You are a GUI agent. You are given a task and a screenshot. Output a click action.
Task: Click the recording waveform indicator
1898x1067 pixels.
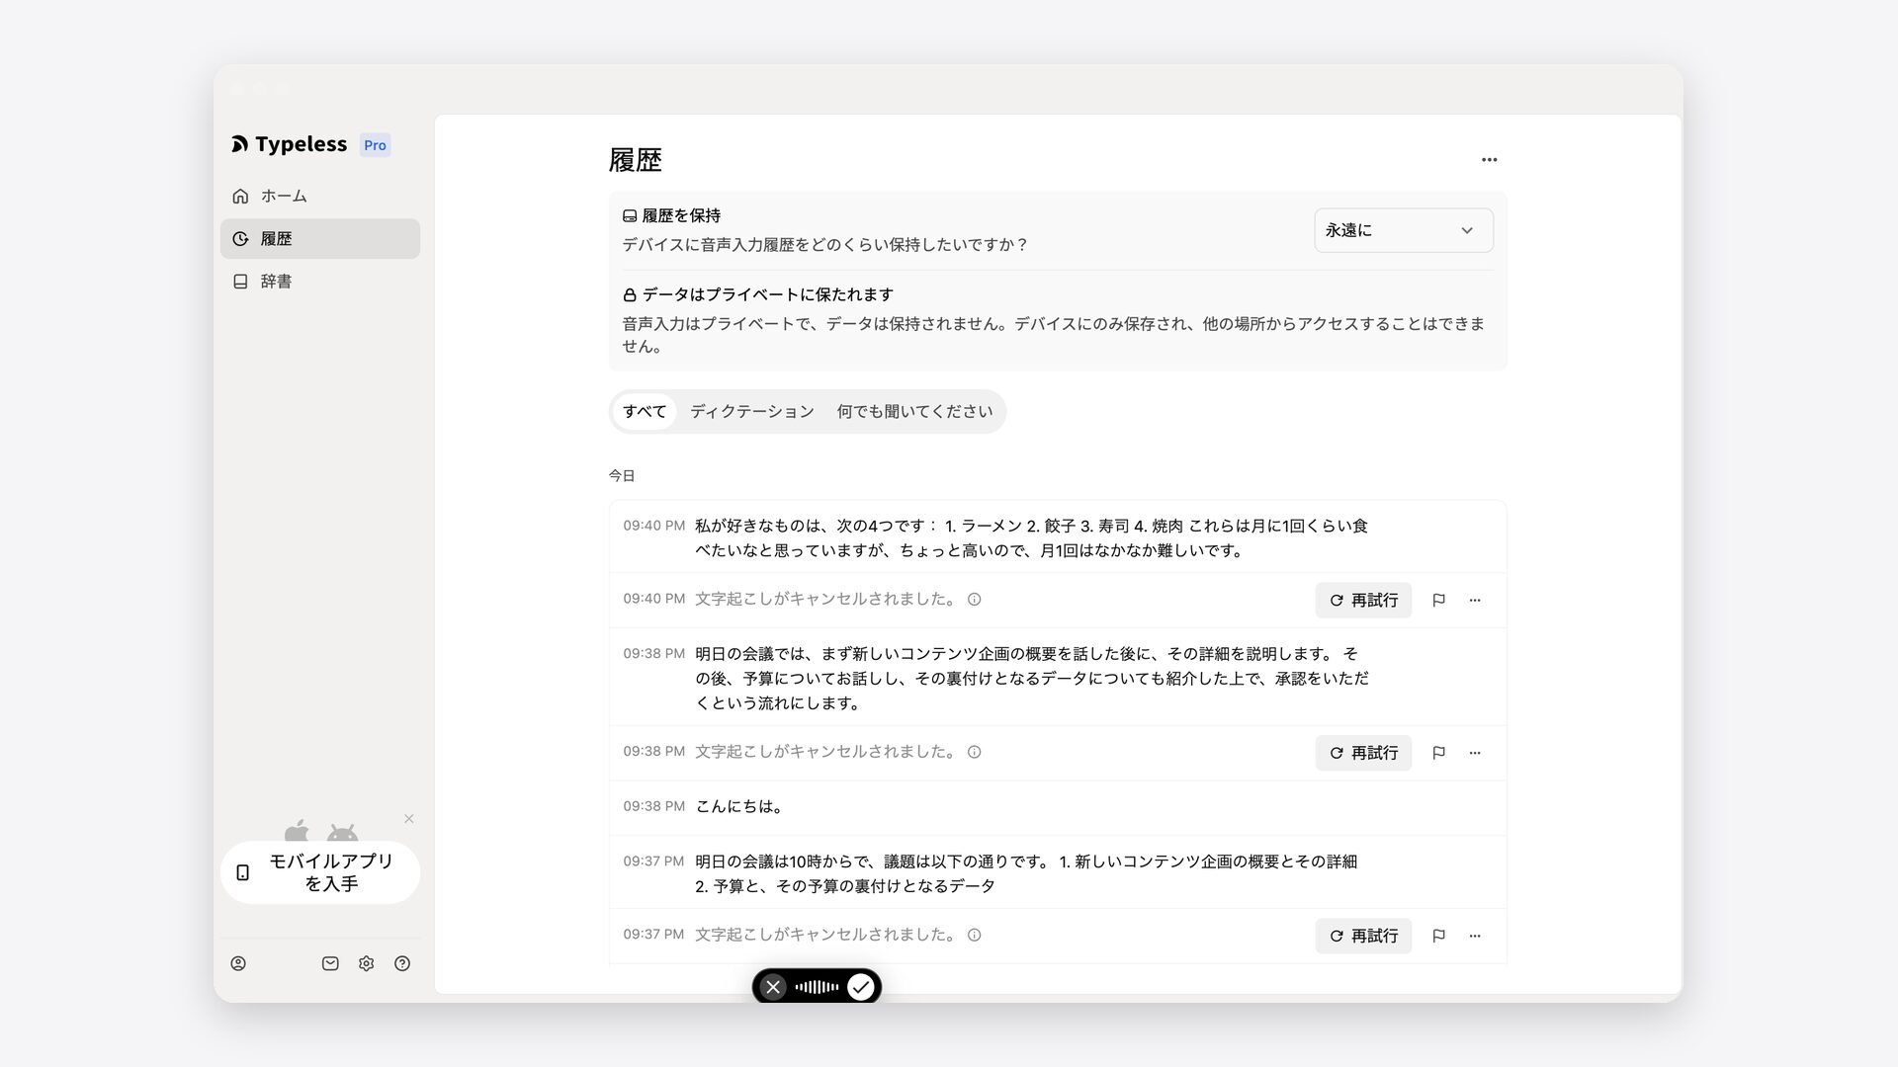[x=817, y=987]
